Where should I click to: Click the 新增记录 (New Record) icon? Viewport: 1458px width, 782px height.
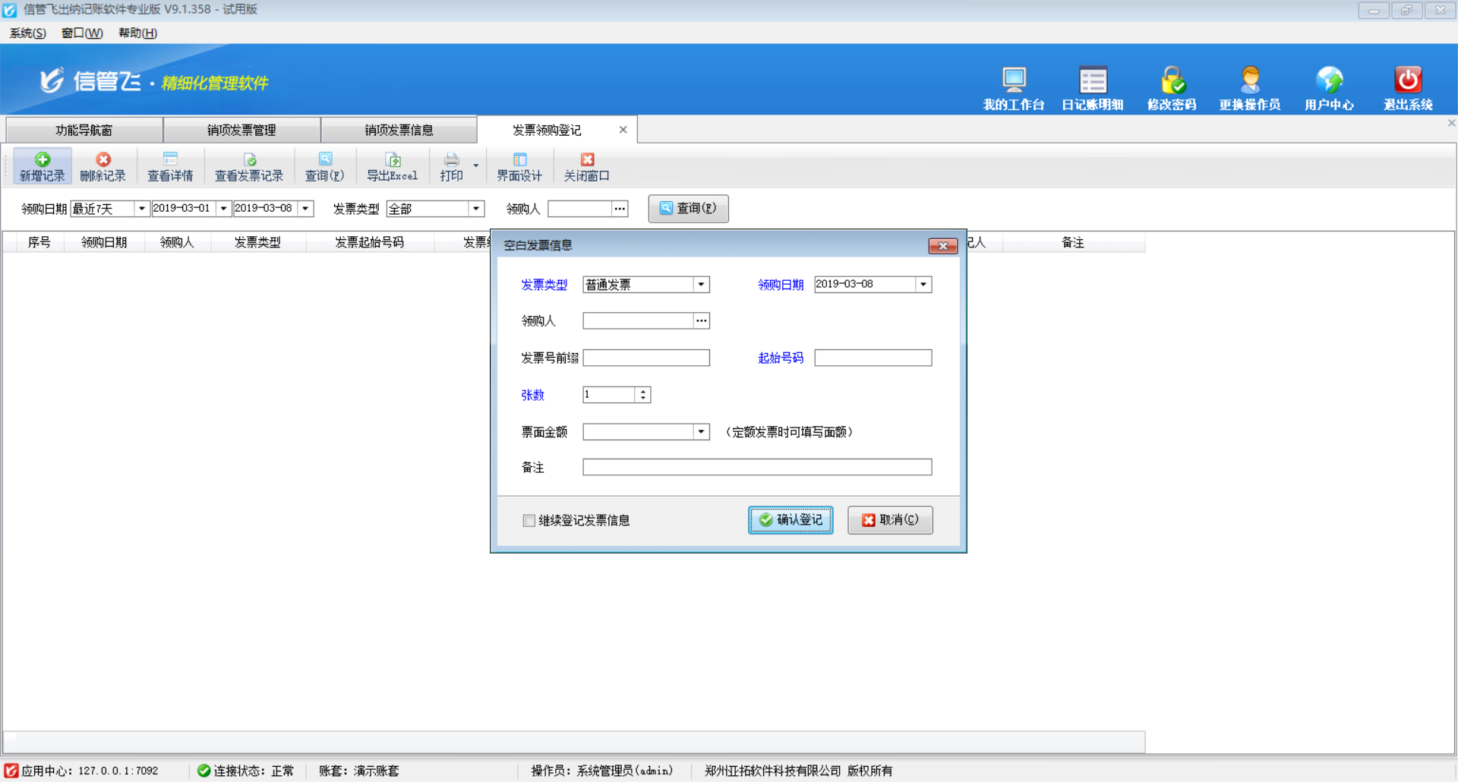coord(42,166)
